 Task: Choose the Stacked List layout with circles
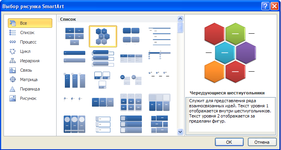pos(131,80)
